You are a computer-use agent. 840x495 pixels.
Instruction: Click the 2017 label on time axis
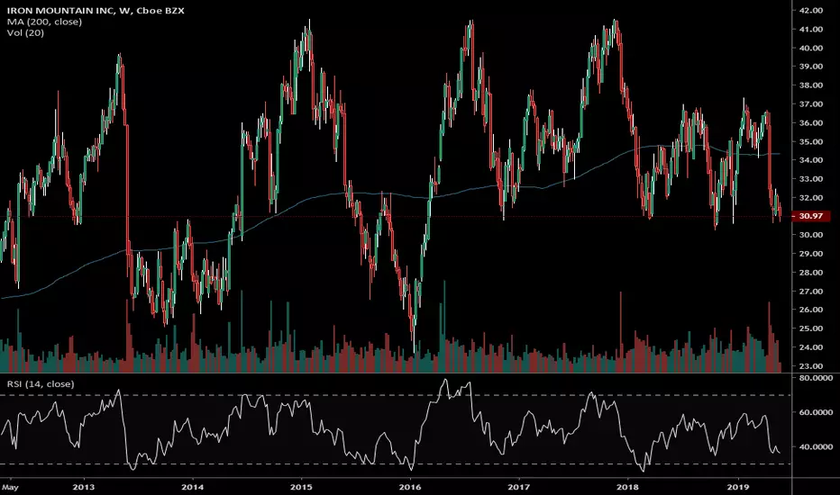pos(518,487)
